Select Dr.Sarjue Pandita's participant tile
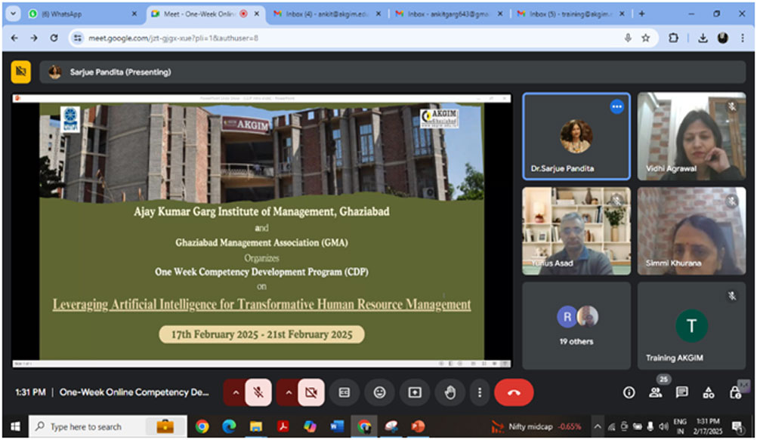Viewport: 757px width, 440px height. click(576, 136)
